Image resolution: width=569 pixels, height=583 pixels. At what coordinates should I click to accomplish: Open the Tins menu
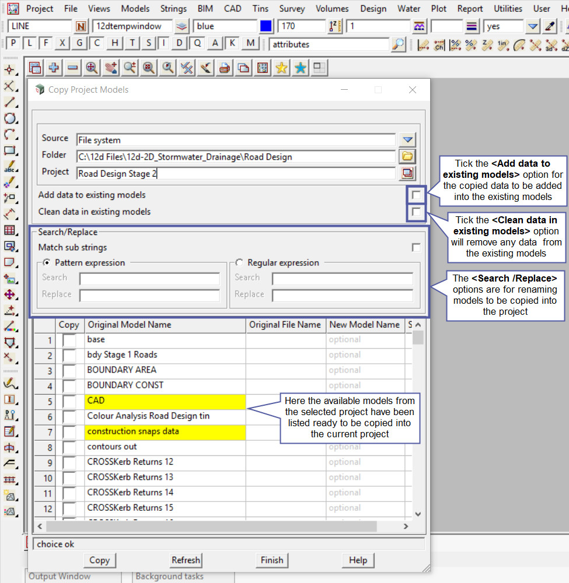click(260, 9)
